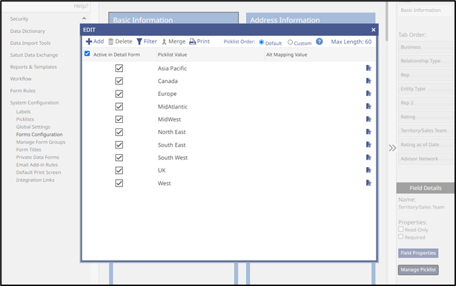Image resolution: width=456 pixels, height=286 pixels.
Task: Collapse the Security section in sidebar
Action: [84, 19]
